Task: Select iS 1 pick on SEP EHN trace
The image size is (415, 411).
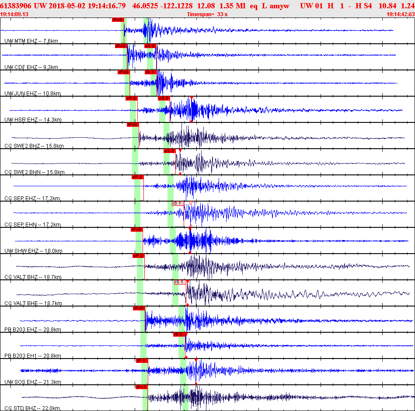Action: coord(178,203)
